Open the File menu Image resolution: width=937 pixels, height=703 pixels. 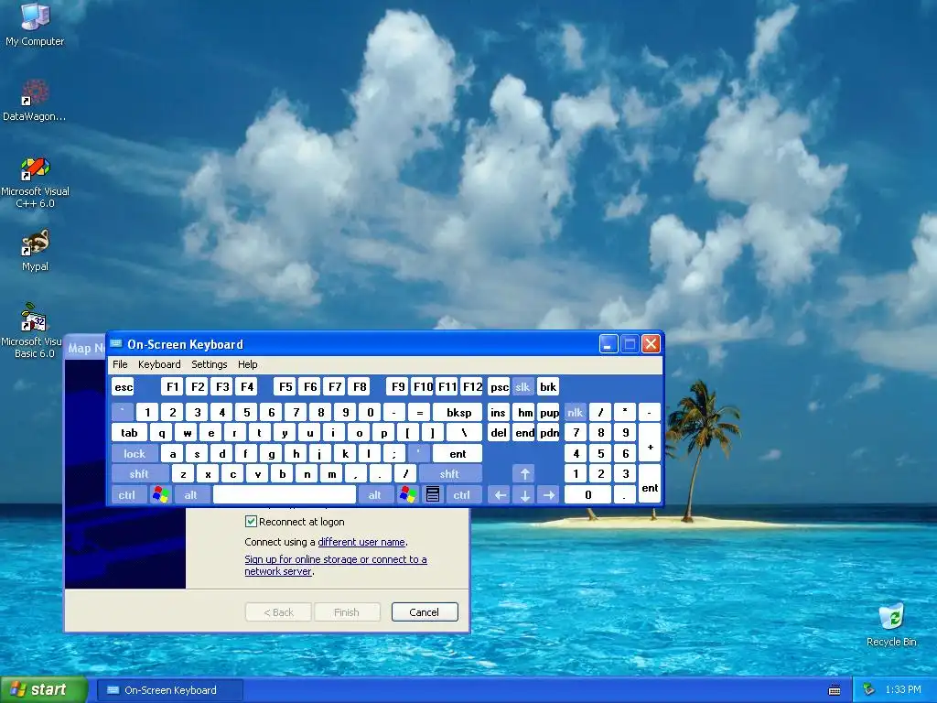120,364
